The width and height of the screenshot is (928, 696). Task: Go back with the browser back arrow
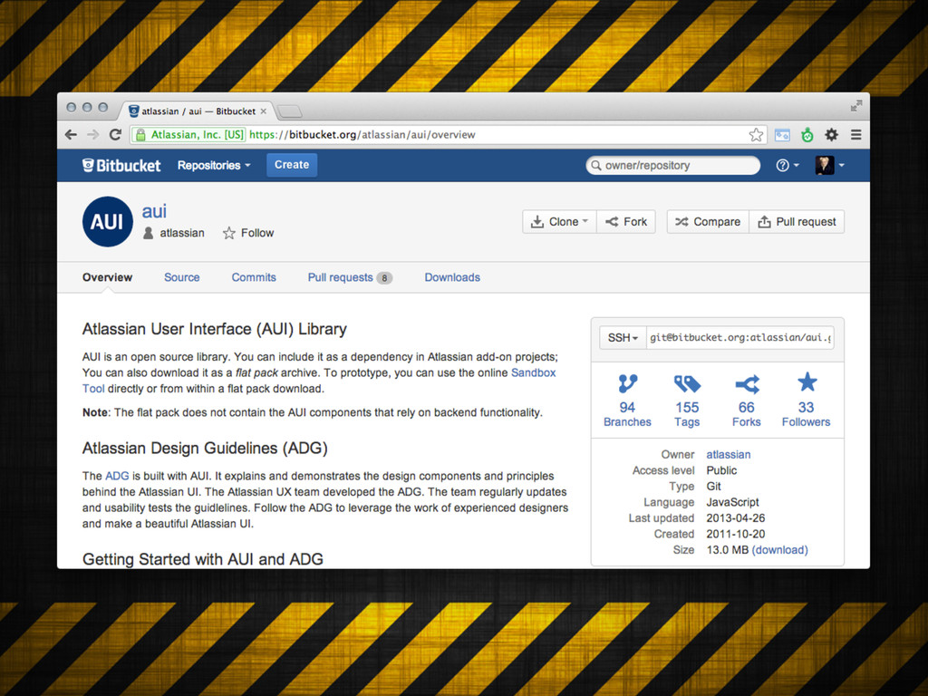tap(71, 135)
